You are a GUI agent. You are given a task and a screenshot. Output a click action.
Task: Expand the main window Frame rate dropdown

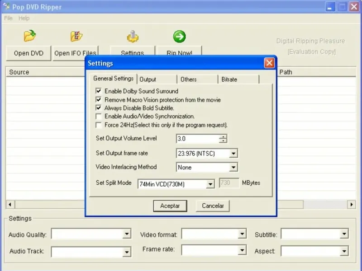(x=242, y=250)
